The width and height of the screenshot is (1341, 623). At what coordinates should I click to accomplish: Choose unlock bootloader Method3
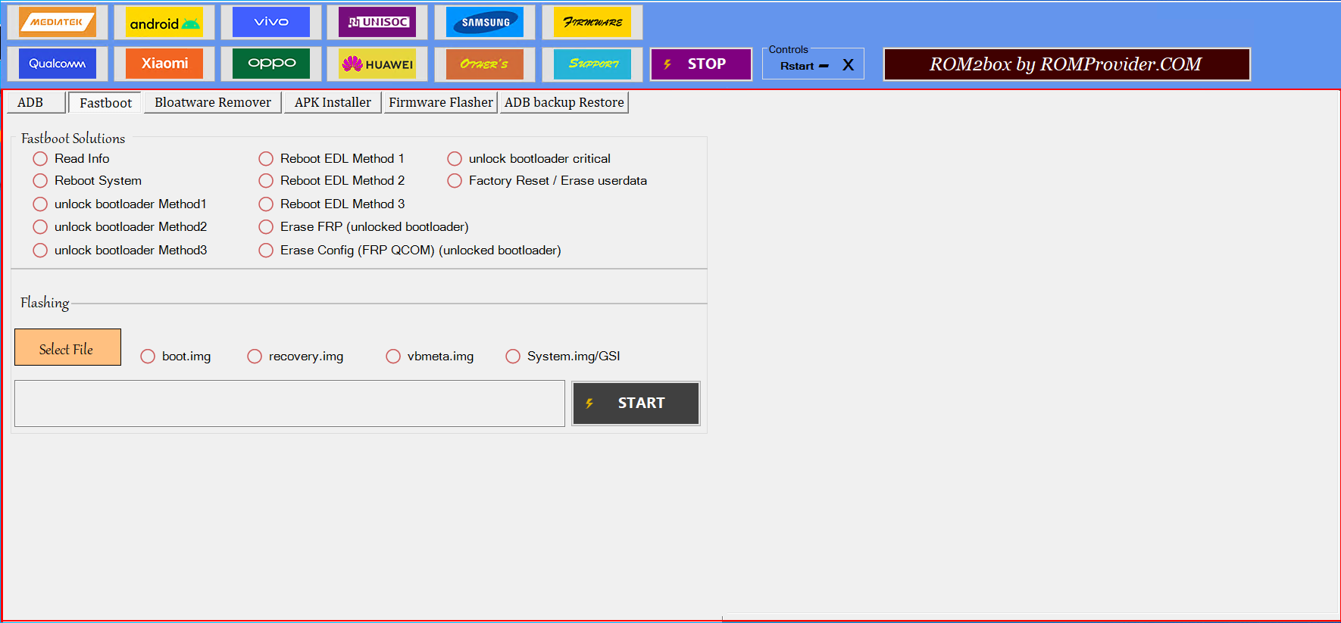pos(120,250)
